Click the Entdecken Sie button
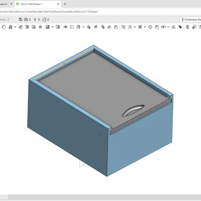201x201 pixels. (190, 20)
